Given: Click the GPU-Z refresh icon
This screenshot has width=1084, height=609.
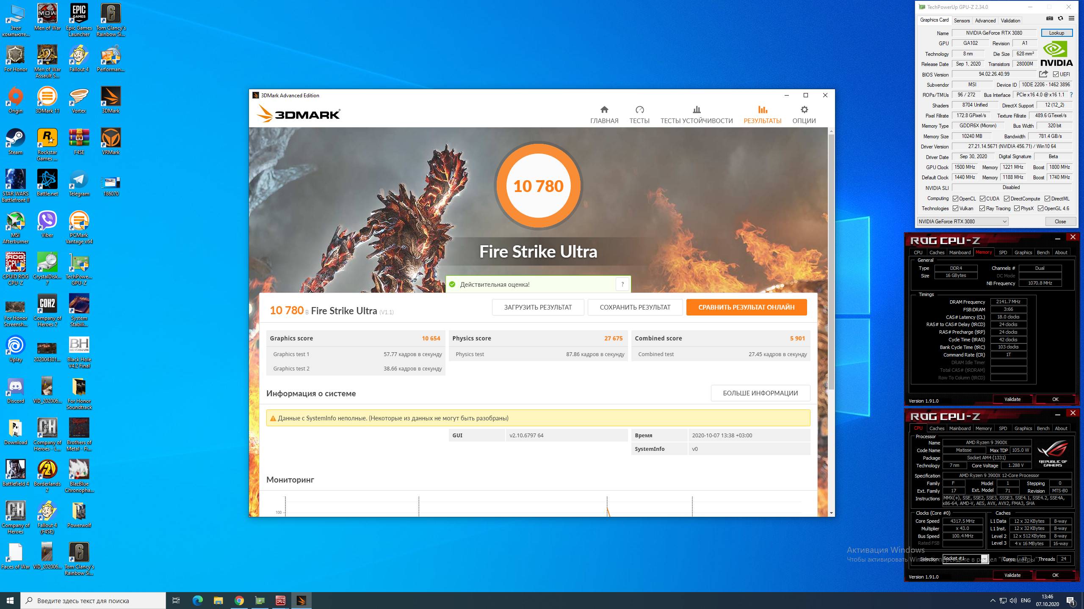Looking at the screenshot, I should click(1061, 19).
